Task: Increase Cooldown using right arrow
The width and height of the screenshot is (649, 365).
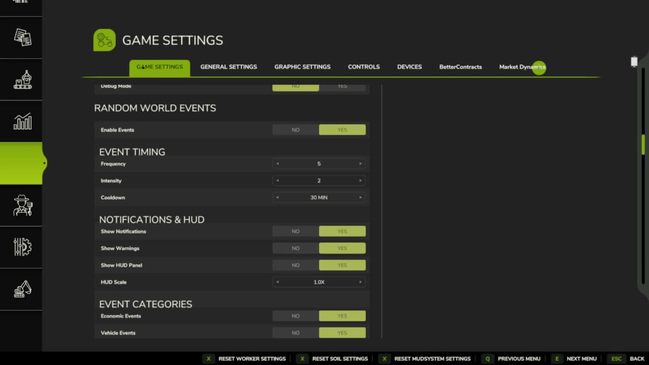Action: pyautogui.click(x=360, y=197)
